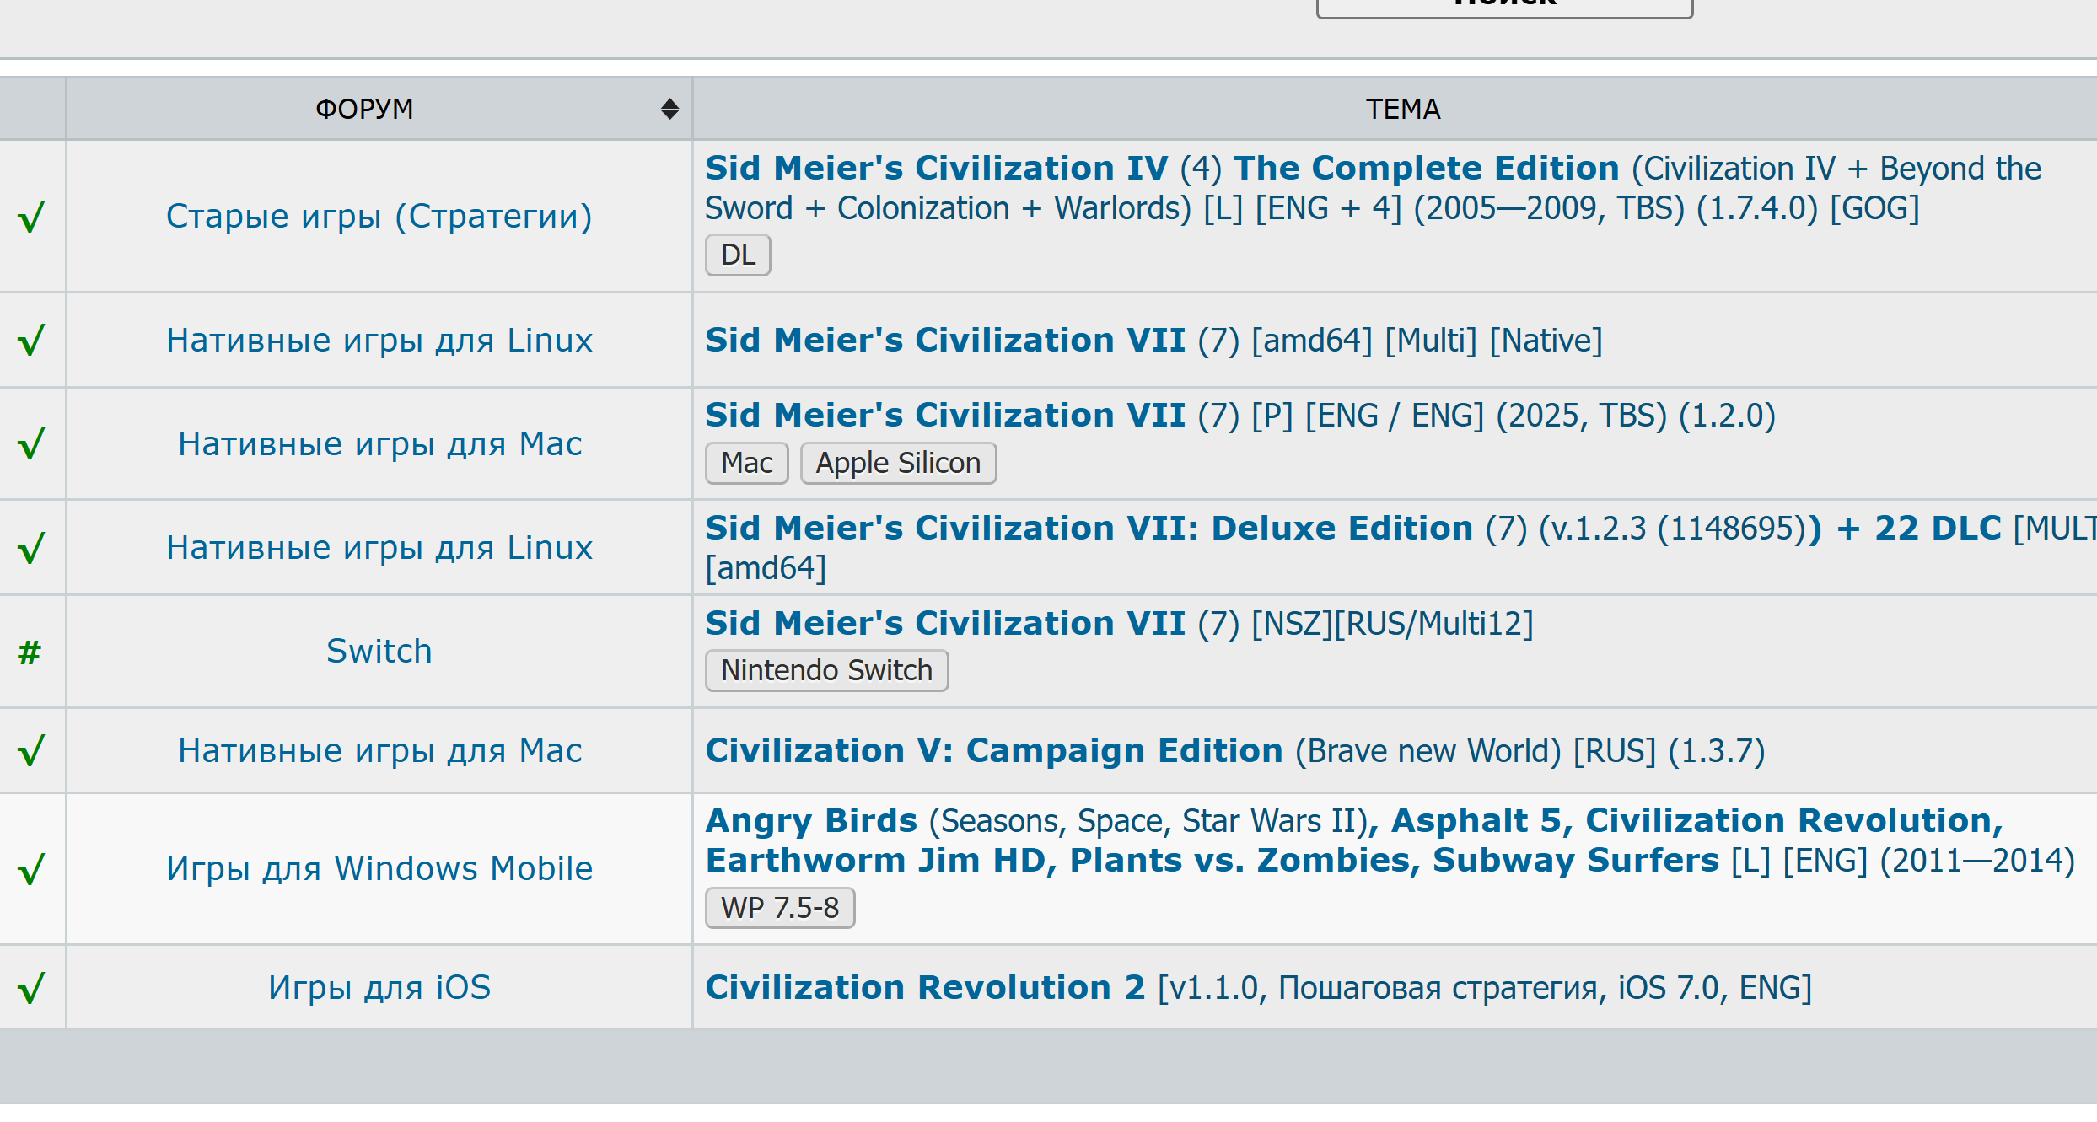This screenshot has width=2097, height=1122.
Task: Click the Nintendo Switch tag
Action: 826,670
